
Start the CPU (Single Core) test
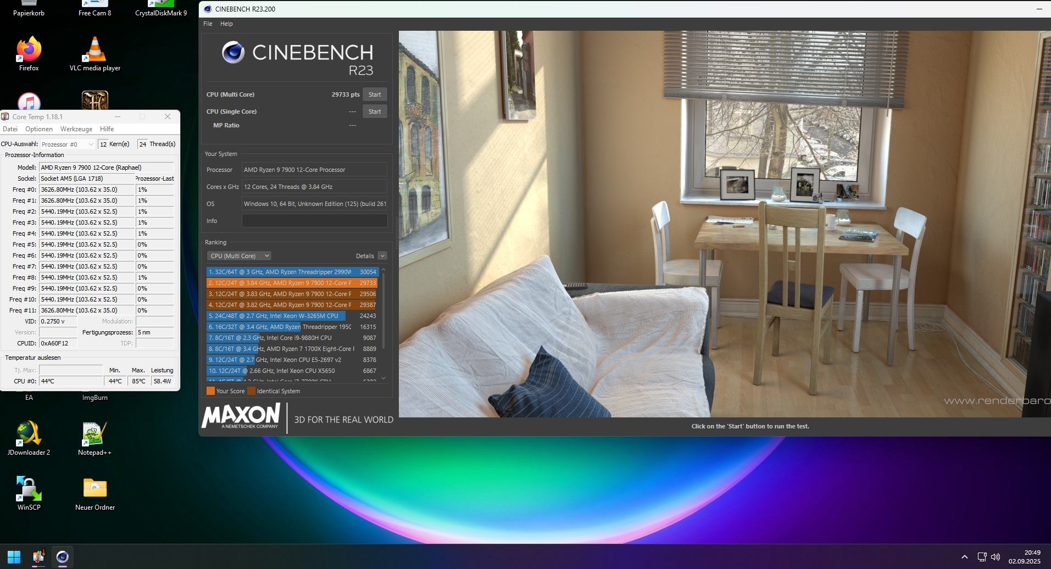tap(375, 111)
